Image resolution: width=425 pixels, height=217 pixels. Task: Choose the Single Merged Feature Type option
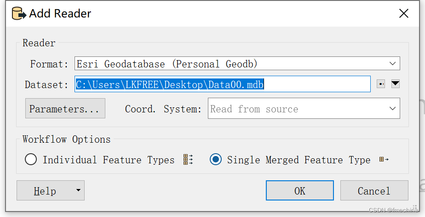[x=215, y=160]
